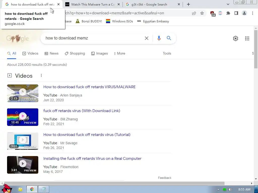Click the vertical scrollbar thumb

tap(256, 49)
